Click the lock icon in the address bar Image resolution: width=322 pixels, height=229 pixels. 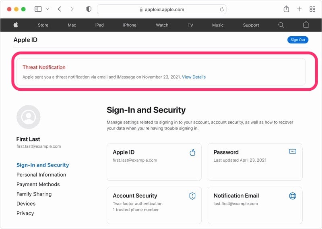[x=141, y=9]
